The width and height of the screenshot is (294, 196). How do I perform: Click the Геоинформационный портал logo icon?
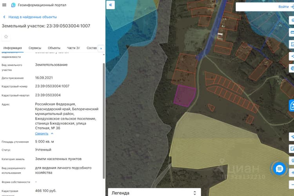point(13,5)
